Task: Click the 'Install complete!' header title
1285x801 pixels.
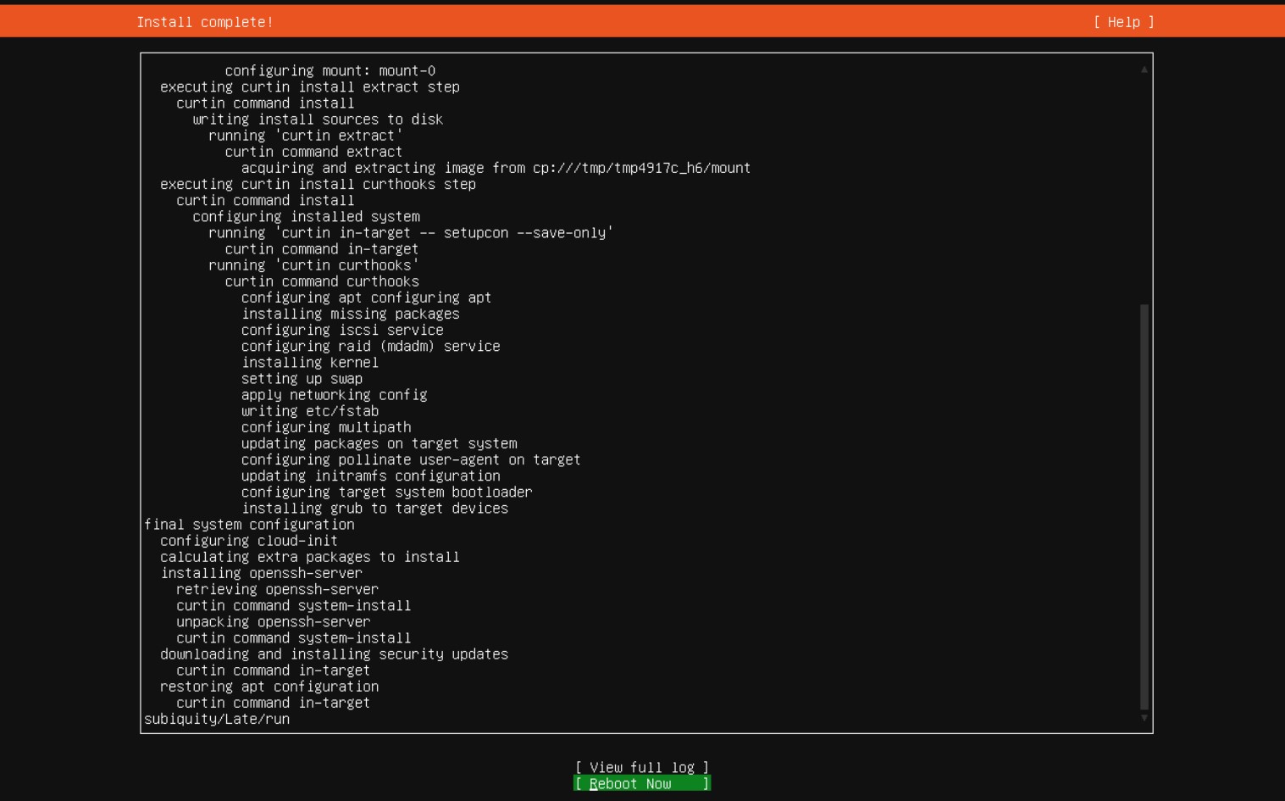Action: point(205,22)
